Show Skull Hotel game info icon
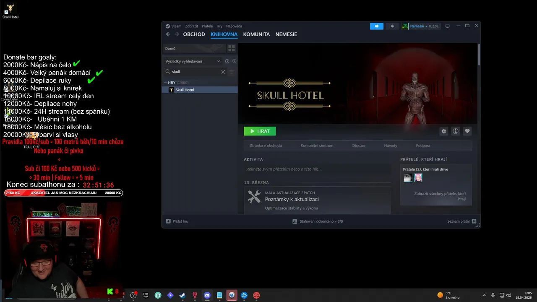The image size is (537, 302). (455, 131)
